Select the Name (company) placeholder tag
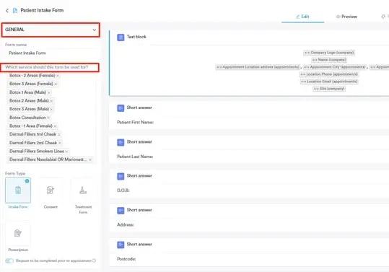The height and width of the screenshot is (272, 389). pos(329,60)
